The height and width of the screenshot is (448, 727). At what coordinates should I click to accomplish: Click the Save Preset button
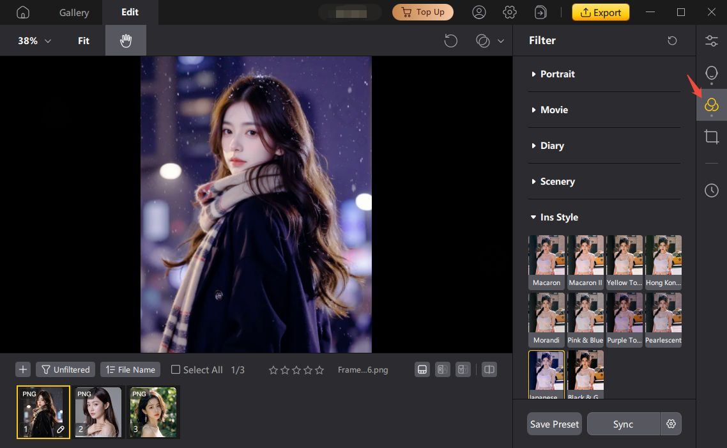pyautogui.click(x=554, y=424)
